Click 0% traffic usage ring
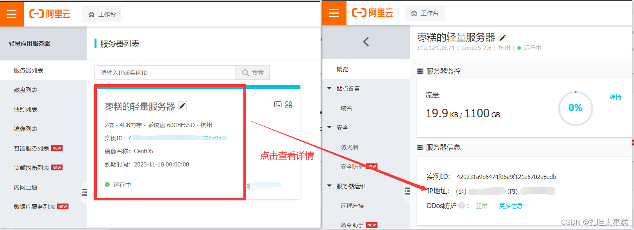 coord(575,108)
